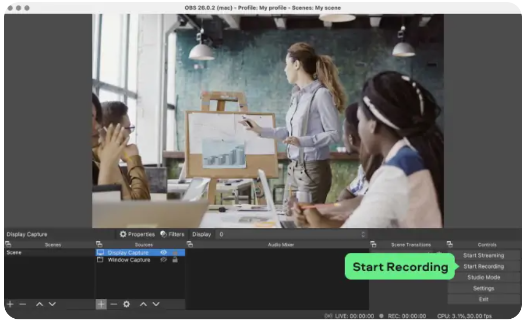The height and width of the screenshot is (324, 526).
Task: Hide the Display Capture source with eye icon
Action: tap(163, 252)
